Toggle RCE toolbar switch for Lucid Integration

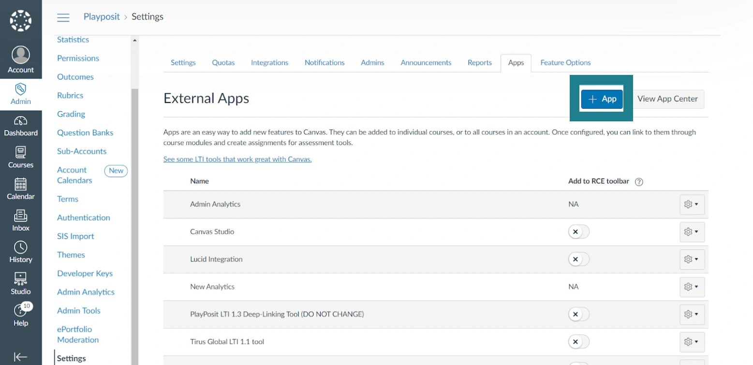click(579, 260)
